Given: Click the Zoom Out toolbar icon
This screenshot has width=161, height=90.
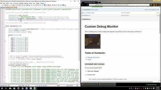Looking at the screenshot, I should pos(33,5).
